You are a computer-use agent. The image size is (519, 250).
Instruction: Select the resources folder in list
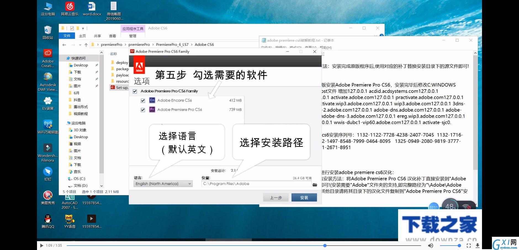tap(119, 81)
